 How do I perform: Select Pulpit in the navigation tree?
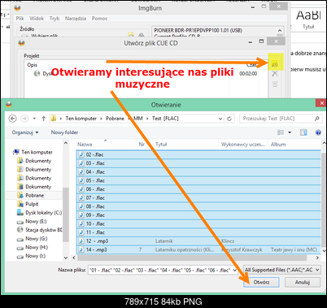coord(32,204)
